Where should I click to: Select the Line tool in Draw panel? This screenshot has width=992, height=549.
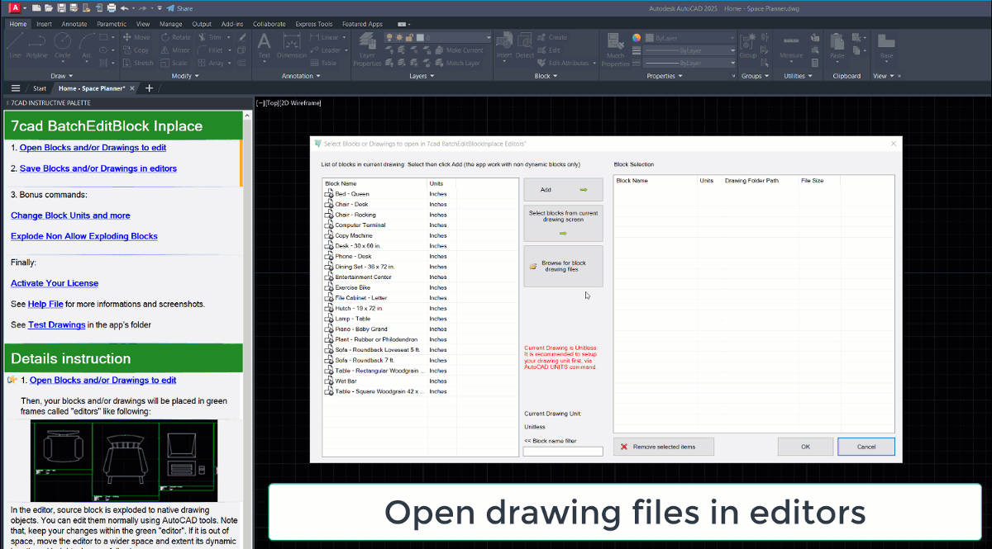click(x=15, y=45)
